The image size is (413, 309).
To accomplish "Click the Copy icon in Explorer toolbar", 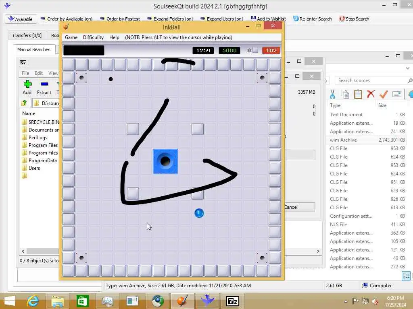I will [345, 94].
